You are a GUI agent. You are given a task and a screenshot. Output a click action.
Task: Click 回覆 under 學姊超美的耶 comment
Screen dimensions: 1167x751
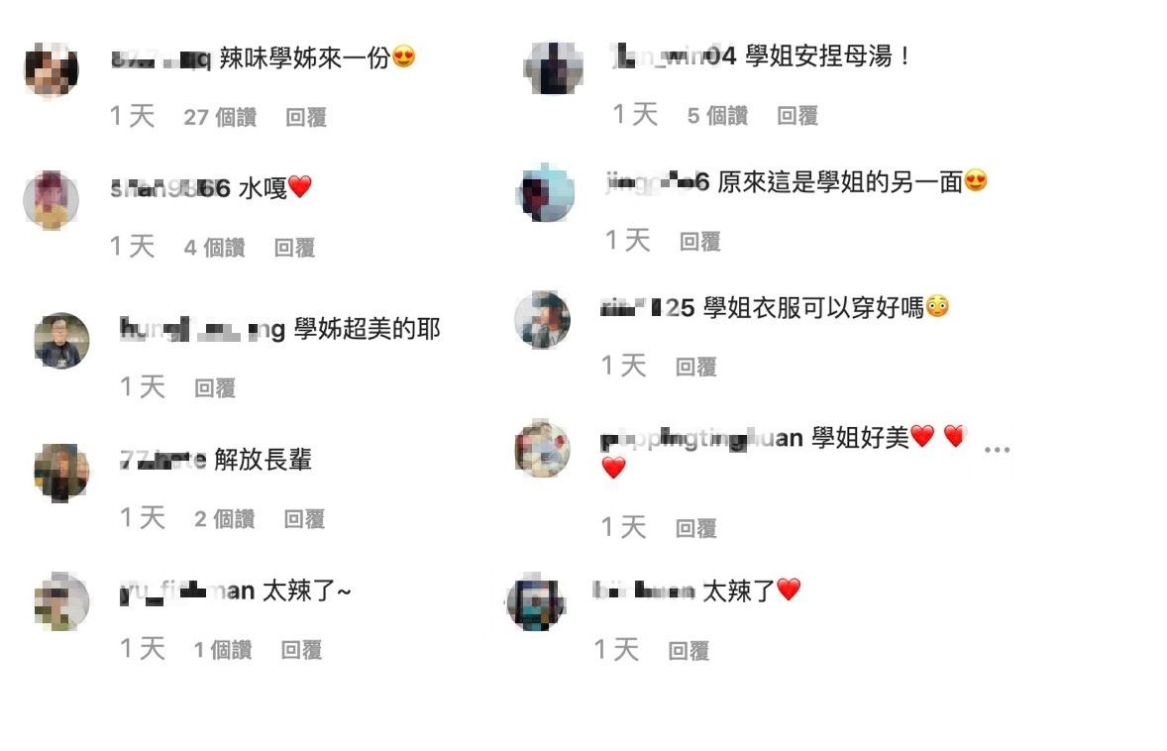coord(214,387)
